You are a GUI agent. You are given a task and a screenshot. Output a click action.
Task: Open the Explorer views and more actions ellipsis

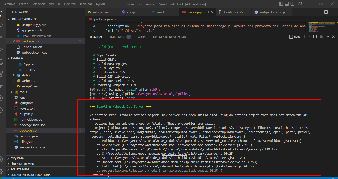(x=79, y=12)
